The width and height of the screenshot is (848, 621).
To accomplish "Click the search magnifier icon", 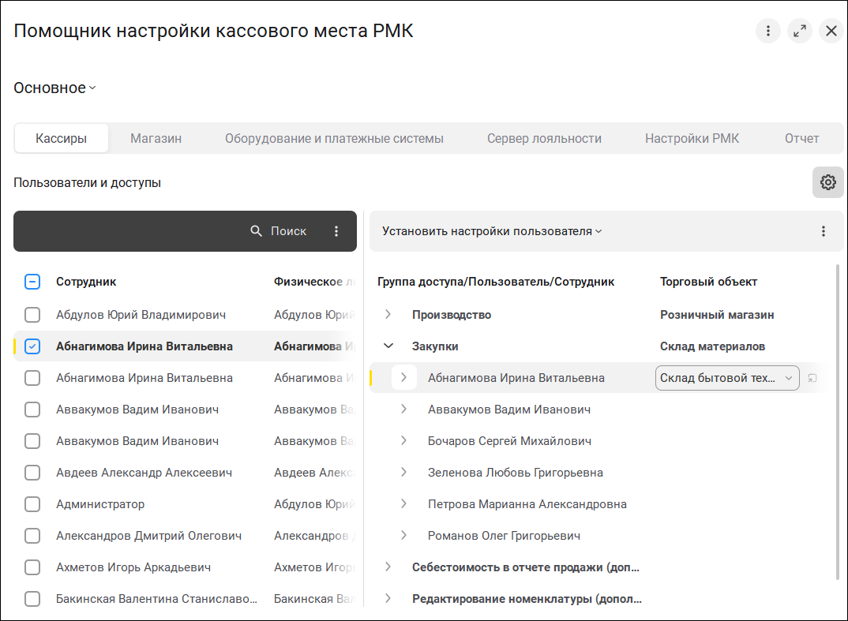I will click(x=256, y=231).
